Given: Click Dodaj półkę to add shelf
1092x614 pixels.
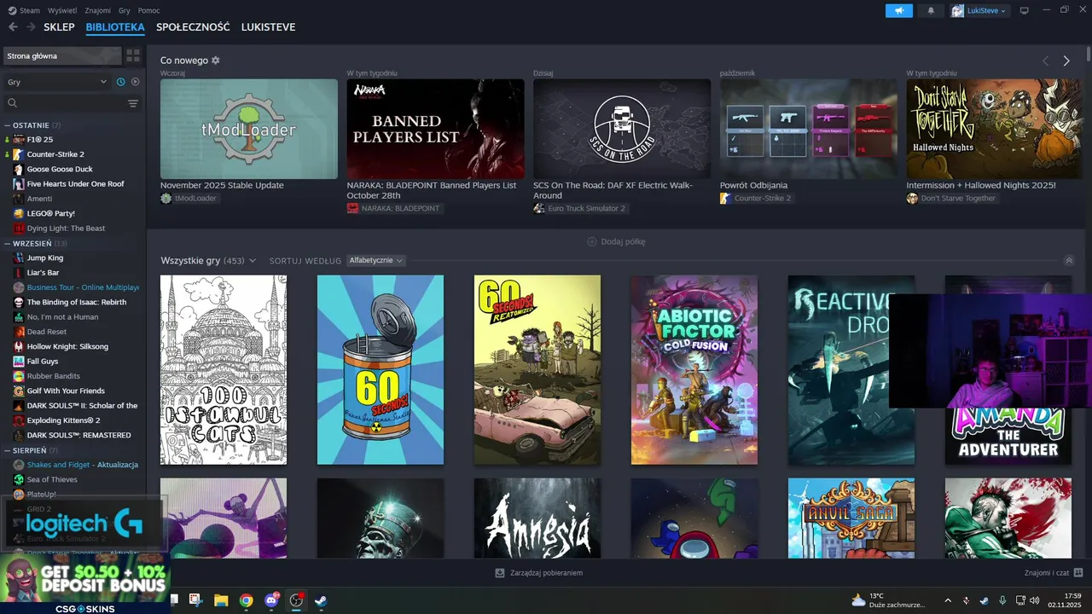Looking at the screenshot, I should coord(616,241).
